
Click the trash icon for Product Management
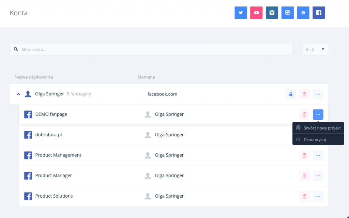click(304, 155)
